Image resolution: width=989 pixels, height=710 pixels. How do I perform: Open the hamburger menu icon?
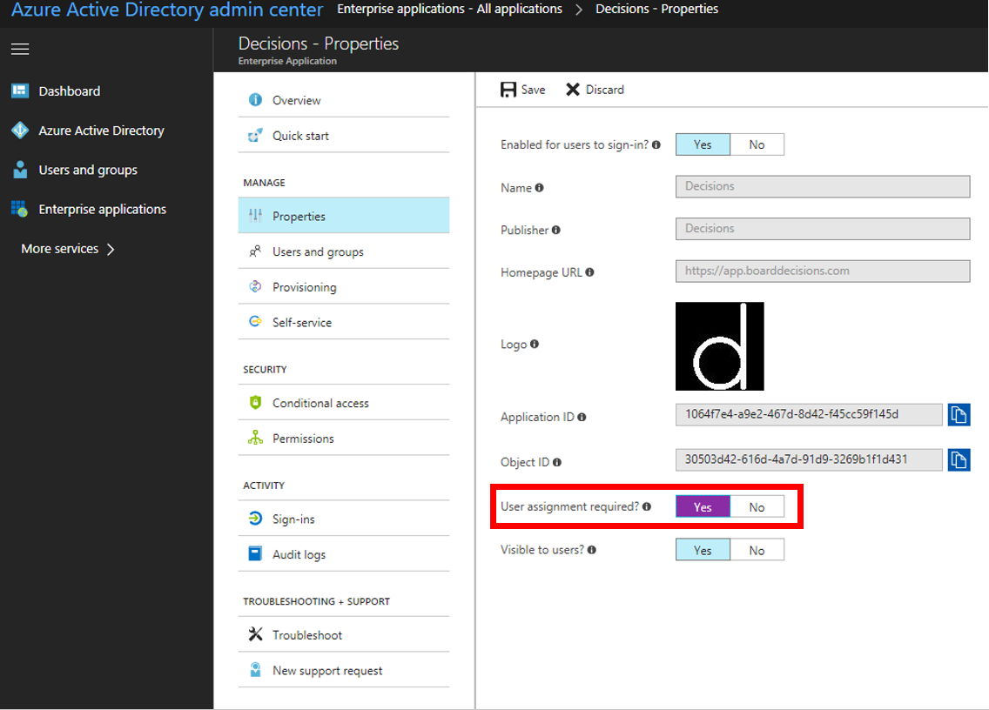(x=20, y=50)
